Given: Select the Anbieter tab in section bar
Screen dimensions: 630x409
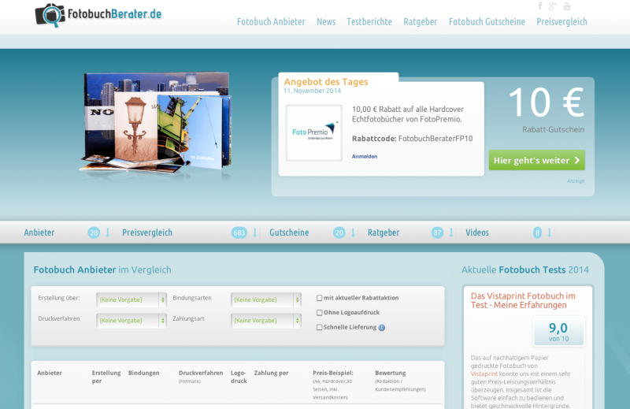Looking at the screenshot, I should (x=39, y=232).
